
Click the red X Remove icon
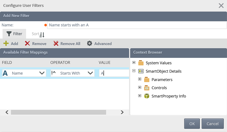coord(27,44)
